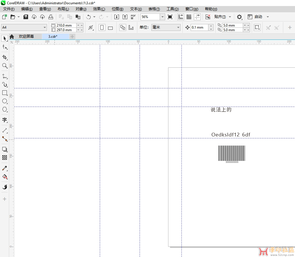295x257 pixels.
Task: Open the 位图 menu
Action: pyautogui.click(x=118, y=9)
